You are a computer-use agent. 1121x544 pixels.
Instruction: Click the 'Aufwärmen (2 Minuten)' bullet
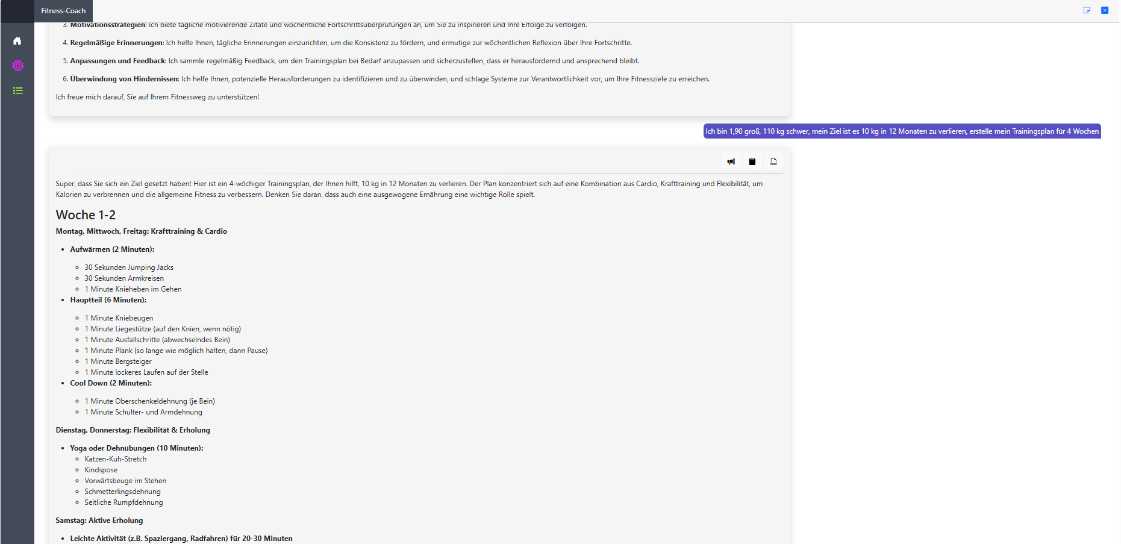point(112,249)
